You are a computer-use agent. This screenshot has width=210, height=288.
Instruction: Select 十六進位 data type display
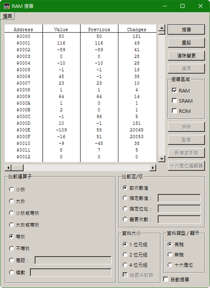[170, 265]
